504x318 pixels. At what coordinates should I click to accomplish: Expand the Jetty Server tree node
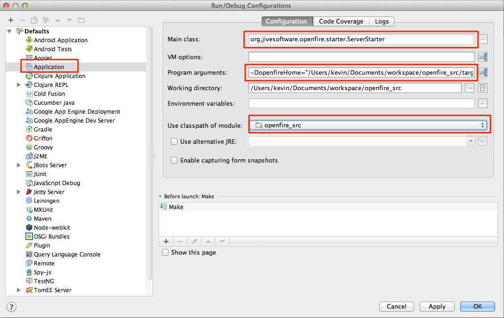(x=19, y=192)
